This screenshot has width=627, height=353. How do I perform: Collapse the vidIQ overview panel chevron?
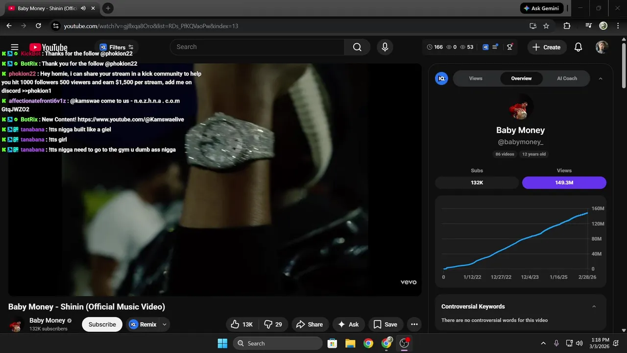(601, 78)
